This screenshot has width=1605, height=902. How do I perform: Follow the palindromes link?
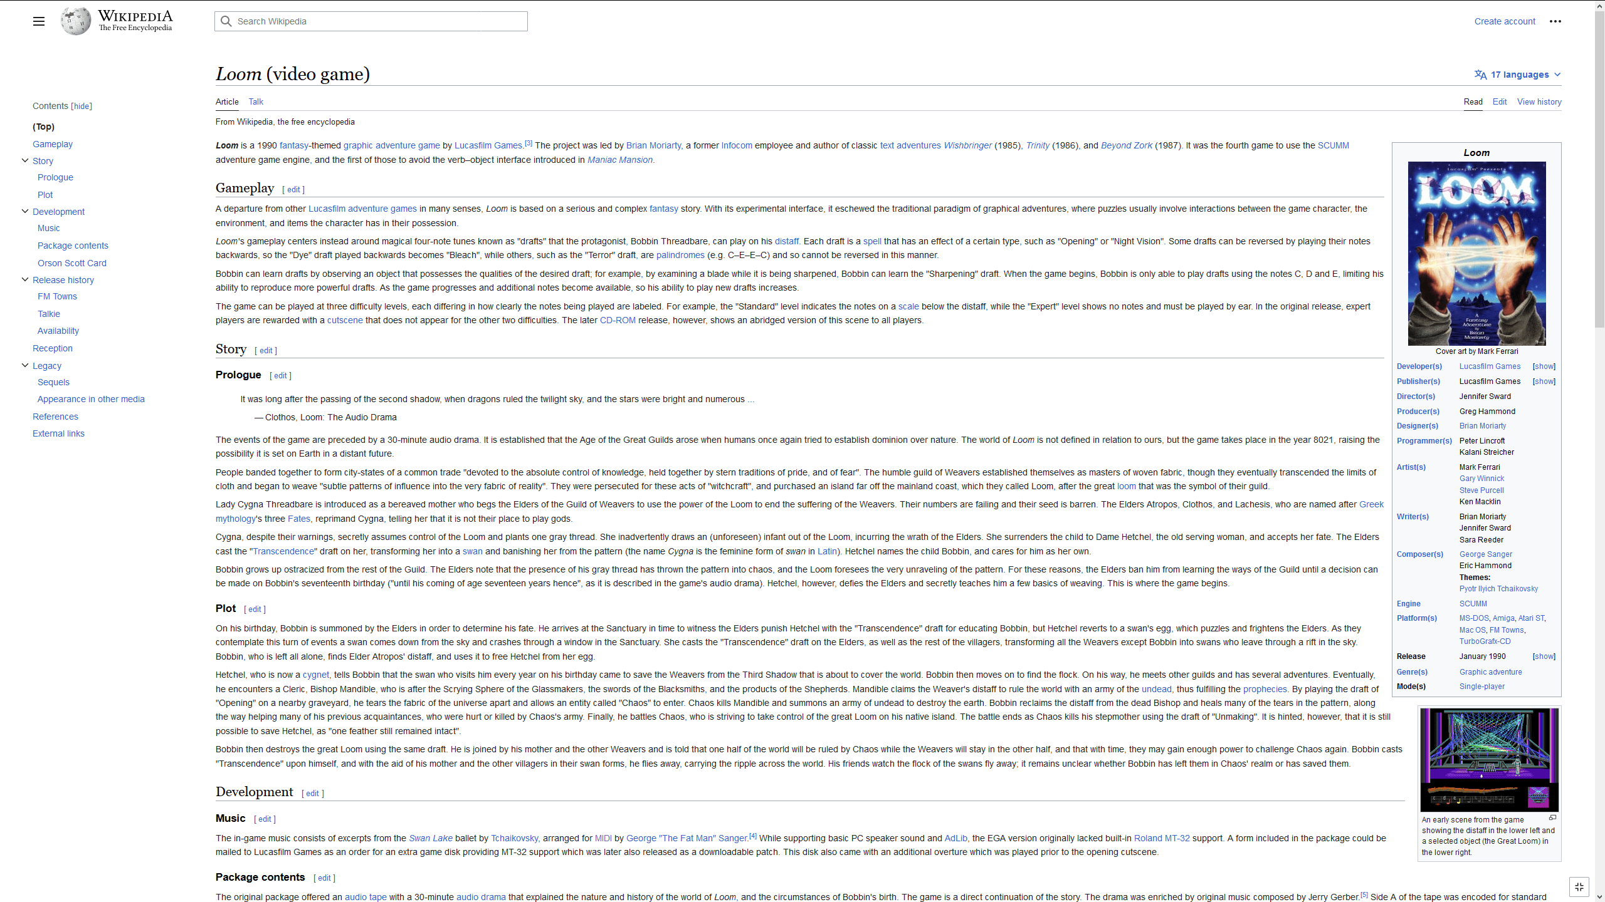[680, 255]
